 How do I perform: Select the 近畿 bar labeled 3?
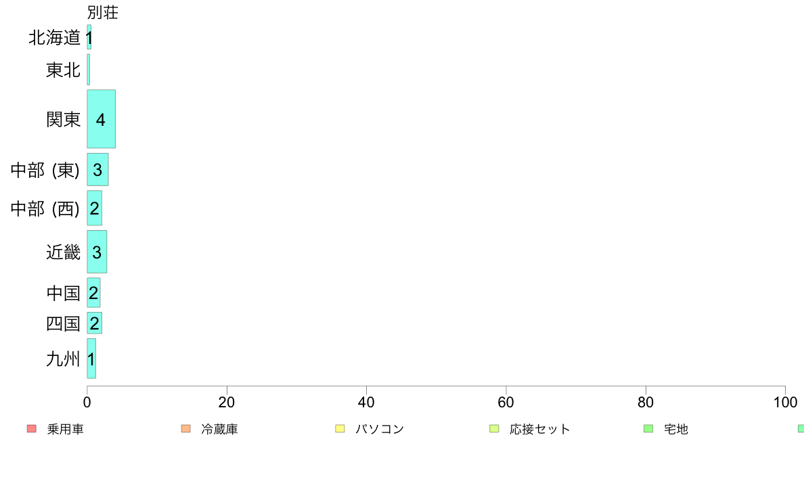97,252
